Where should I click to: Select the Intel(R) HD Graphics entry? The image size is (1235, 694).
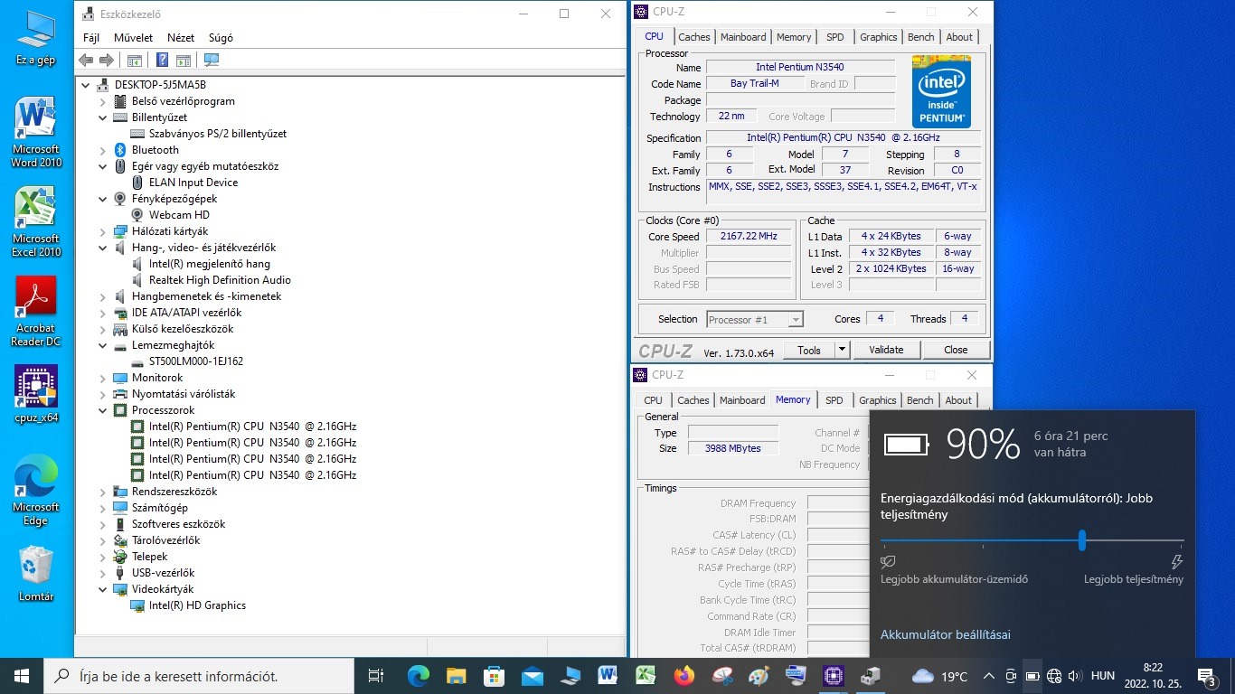(197, 605)
